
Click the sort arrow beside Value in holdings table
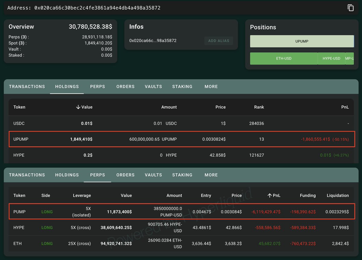tap(78, 107)
